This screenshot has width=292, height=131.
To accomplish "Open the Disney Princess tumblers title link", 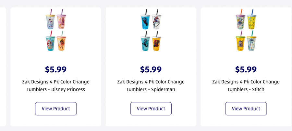I will click(x=56, y=86).
